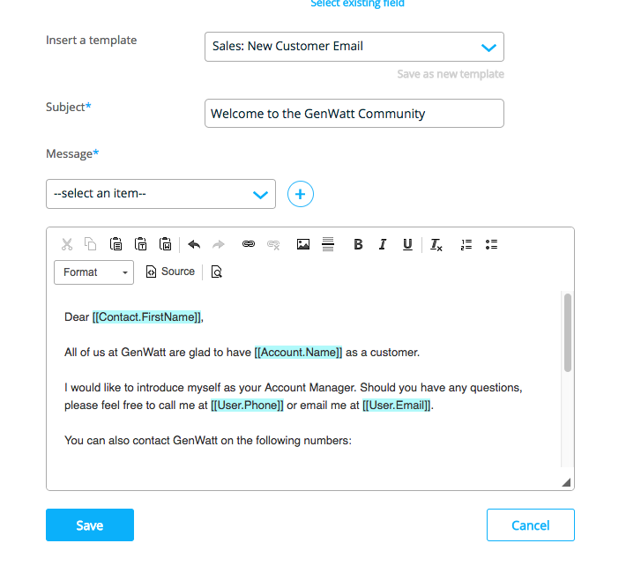Click the round plus button beside item dropdown

point(301,194)
